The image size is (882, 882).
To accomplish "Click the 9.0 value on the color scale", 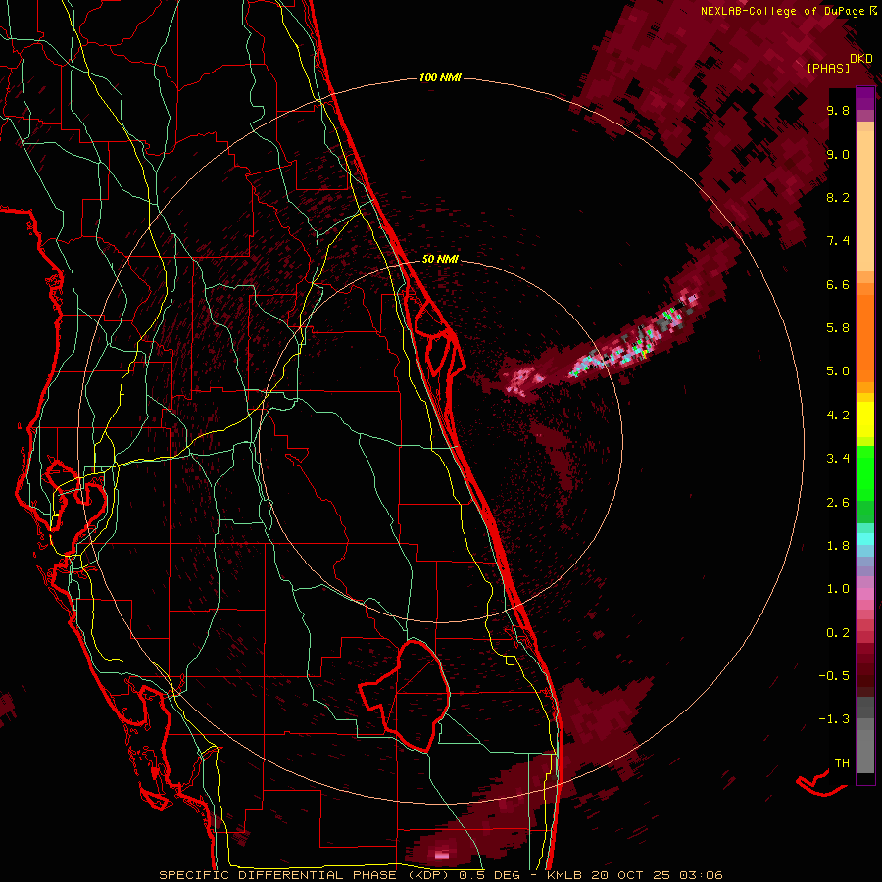I will 838,154.
